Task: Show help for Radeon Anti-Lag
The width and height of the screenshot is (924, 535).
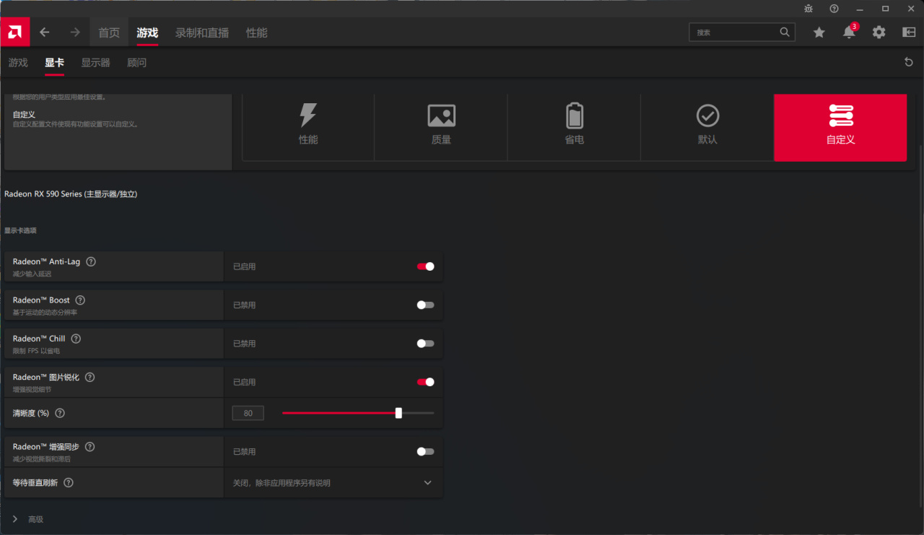Action: point(91,261)
